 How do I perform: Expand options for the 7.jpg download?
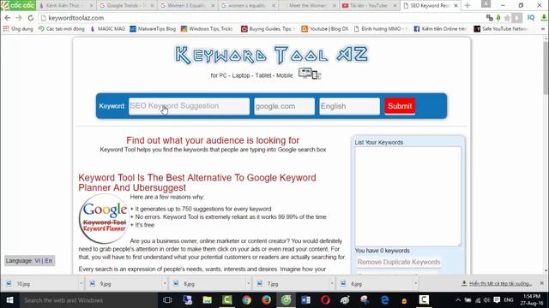click(332, 283)
